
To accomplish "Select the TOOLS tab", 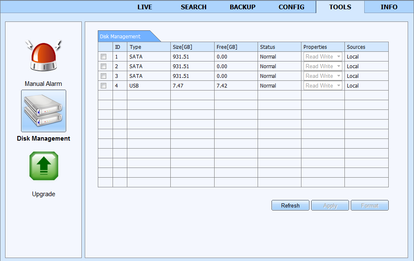I will tap(340, 7).
